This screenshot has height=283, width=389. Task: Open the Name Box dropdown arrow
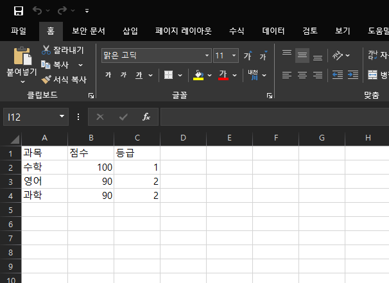(x=62, y=116)
